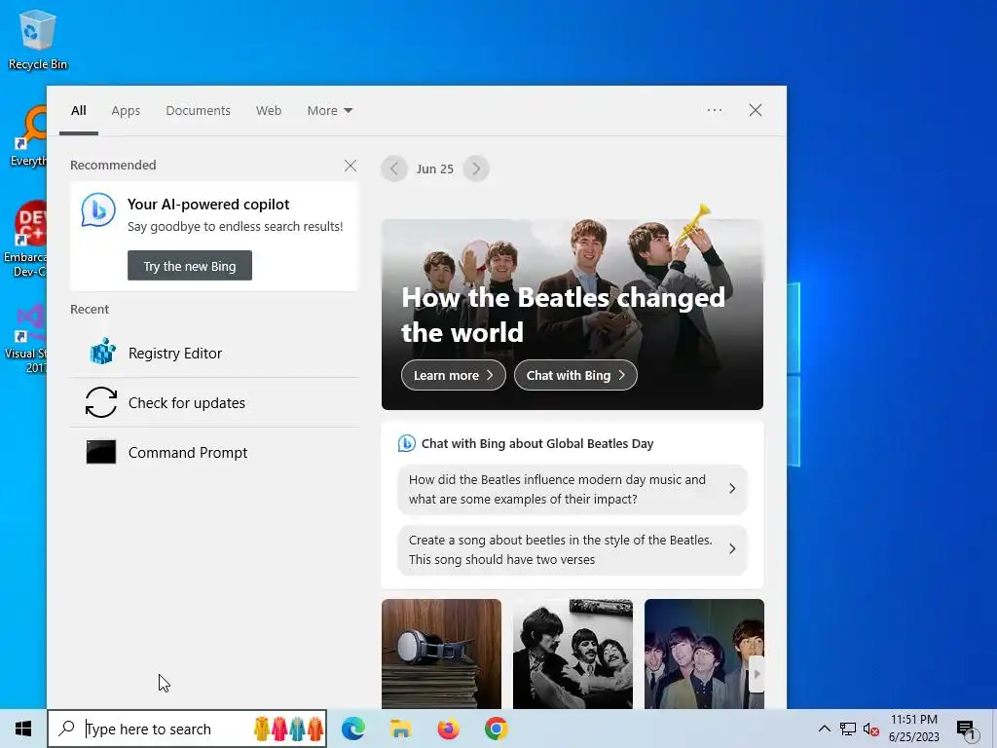Click the Chat with Bing button
Screen dimensions: 997x748
coord(575,375)
